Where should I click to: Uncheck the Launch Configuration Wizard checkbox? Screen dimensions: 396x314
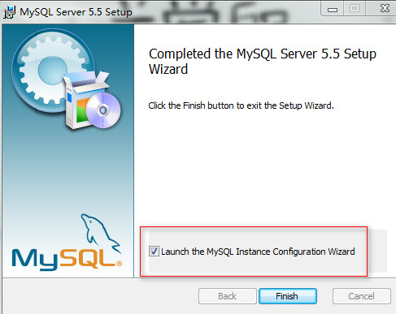tap(154, 252)
